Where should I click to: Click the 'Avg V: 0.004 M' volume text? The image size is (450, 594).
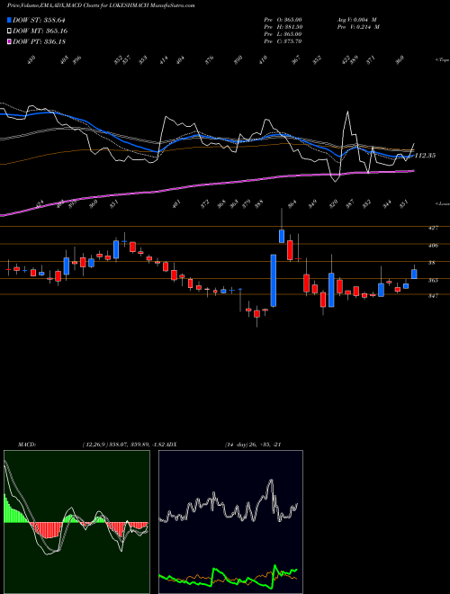357,20
